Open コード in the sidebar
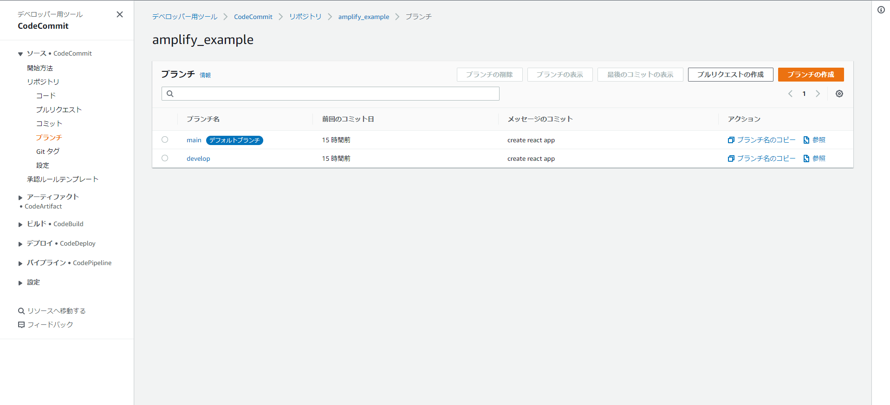This screenshot has height=405, width=890. point(46,96)
